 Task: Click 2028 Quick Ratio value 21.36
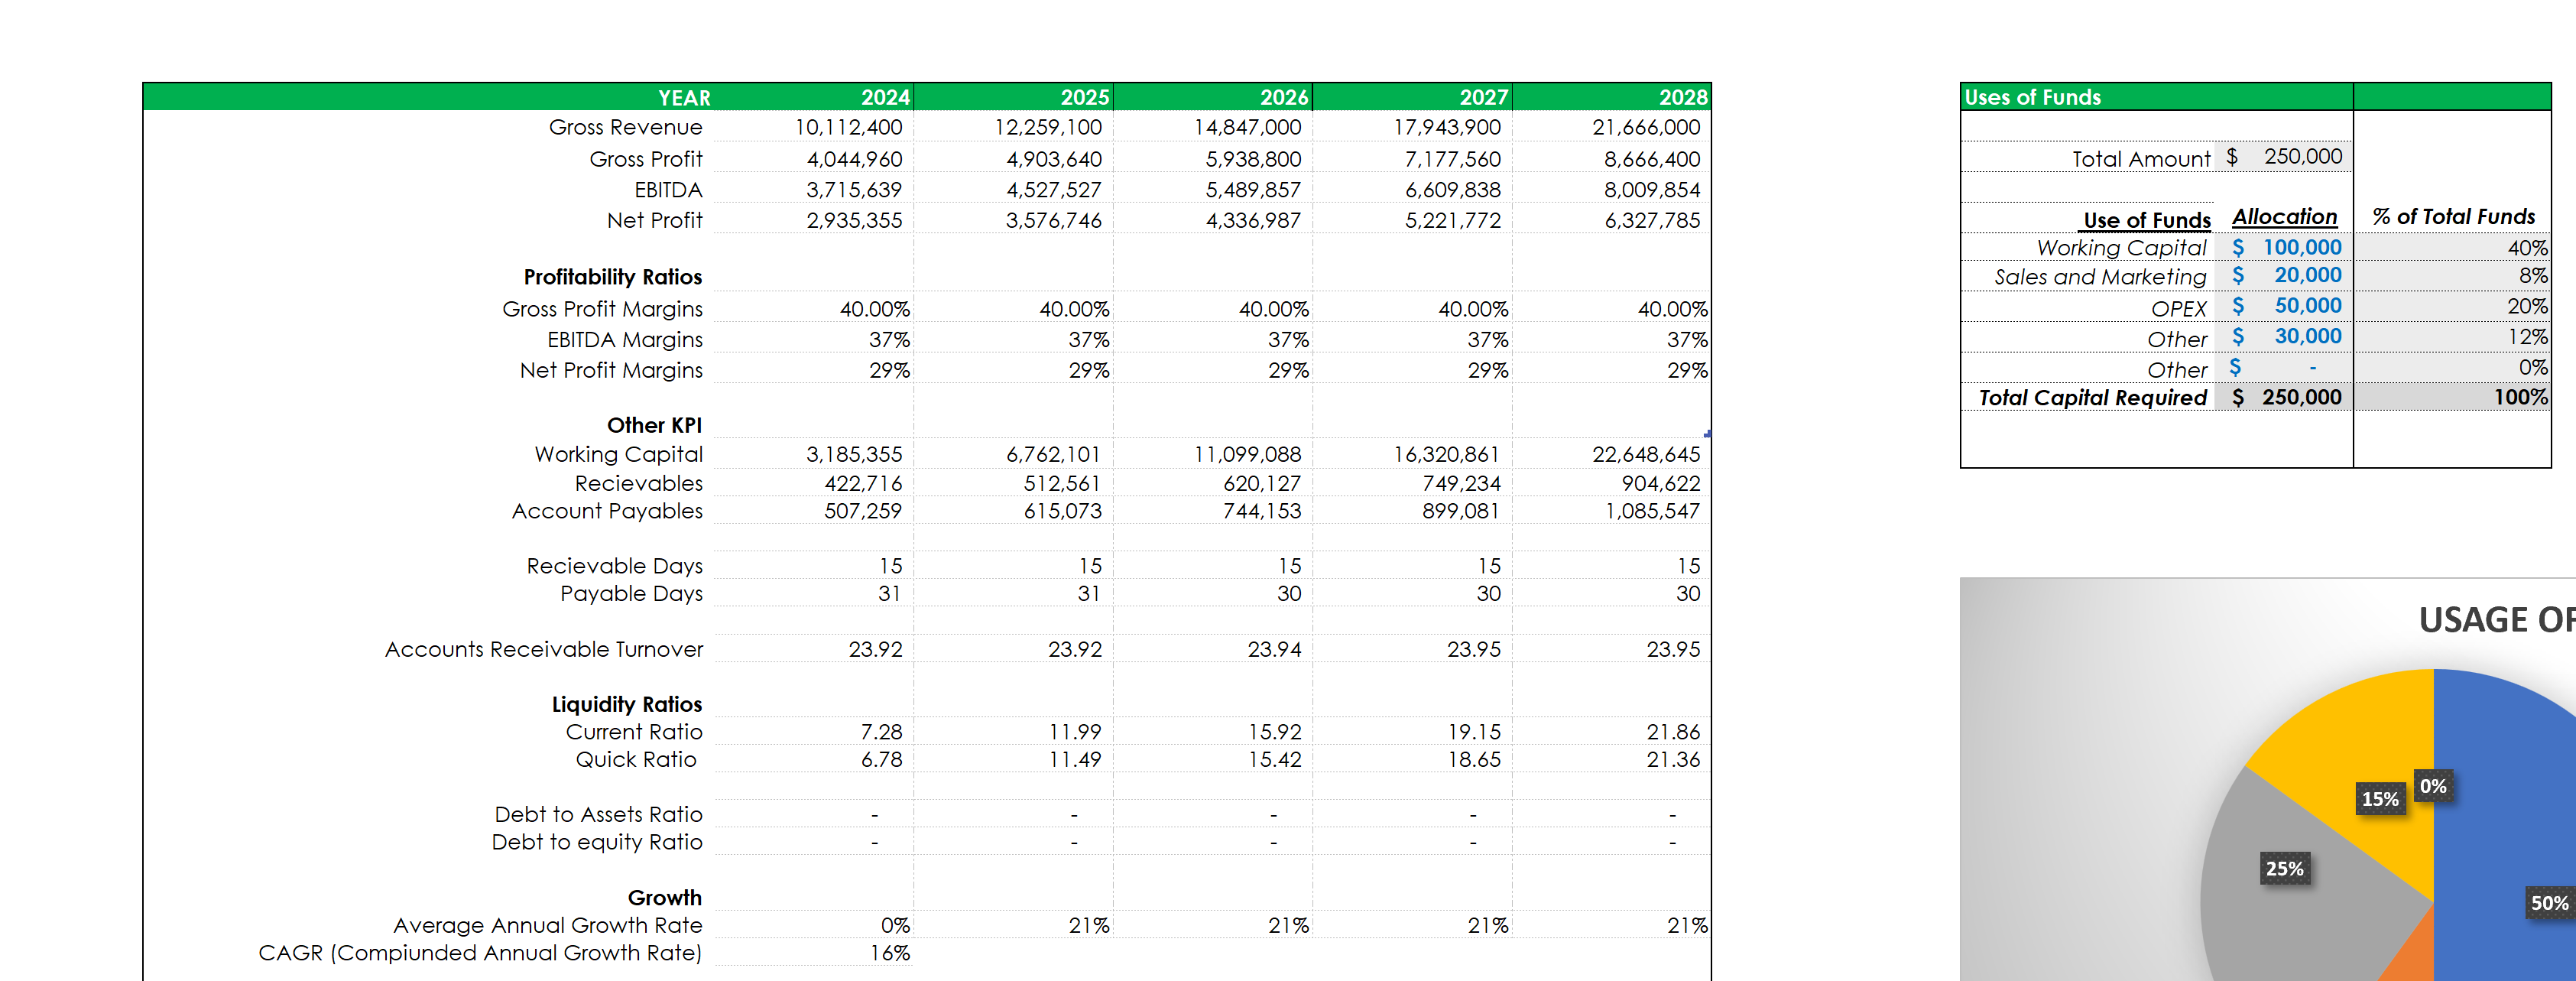(1673, 759)
